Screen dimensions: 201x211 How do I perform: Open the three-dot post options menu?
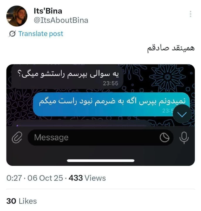(190, 14)
